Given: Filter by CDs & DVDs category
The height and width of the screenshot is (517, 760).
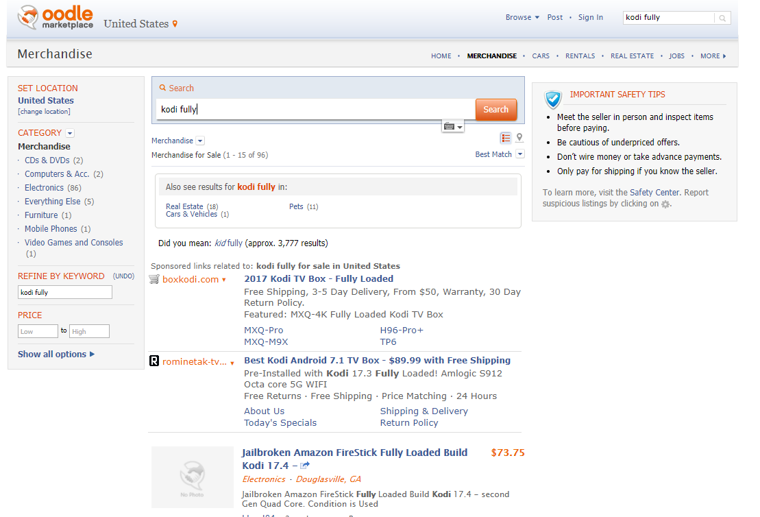Looking at the screenshot, I should [47, 160].
